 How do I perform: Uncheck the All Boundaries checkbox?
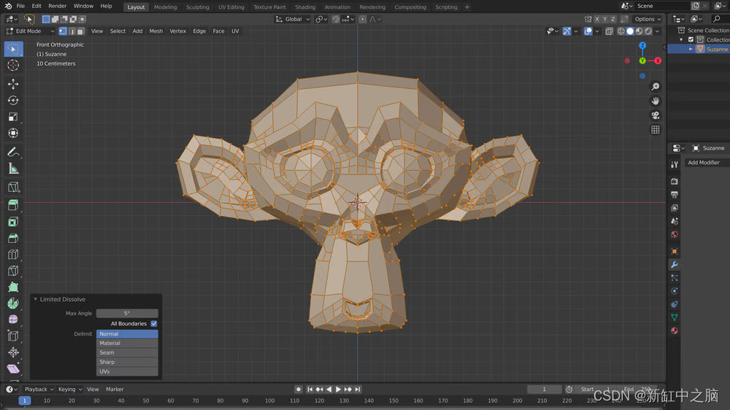(x=153, y=323)
